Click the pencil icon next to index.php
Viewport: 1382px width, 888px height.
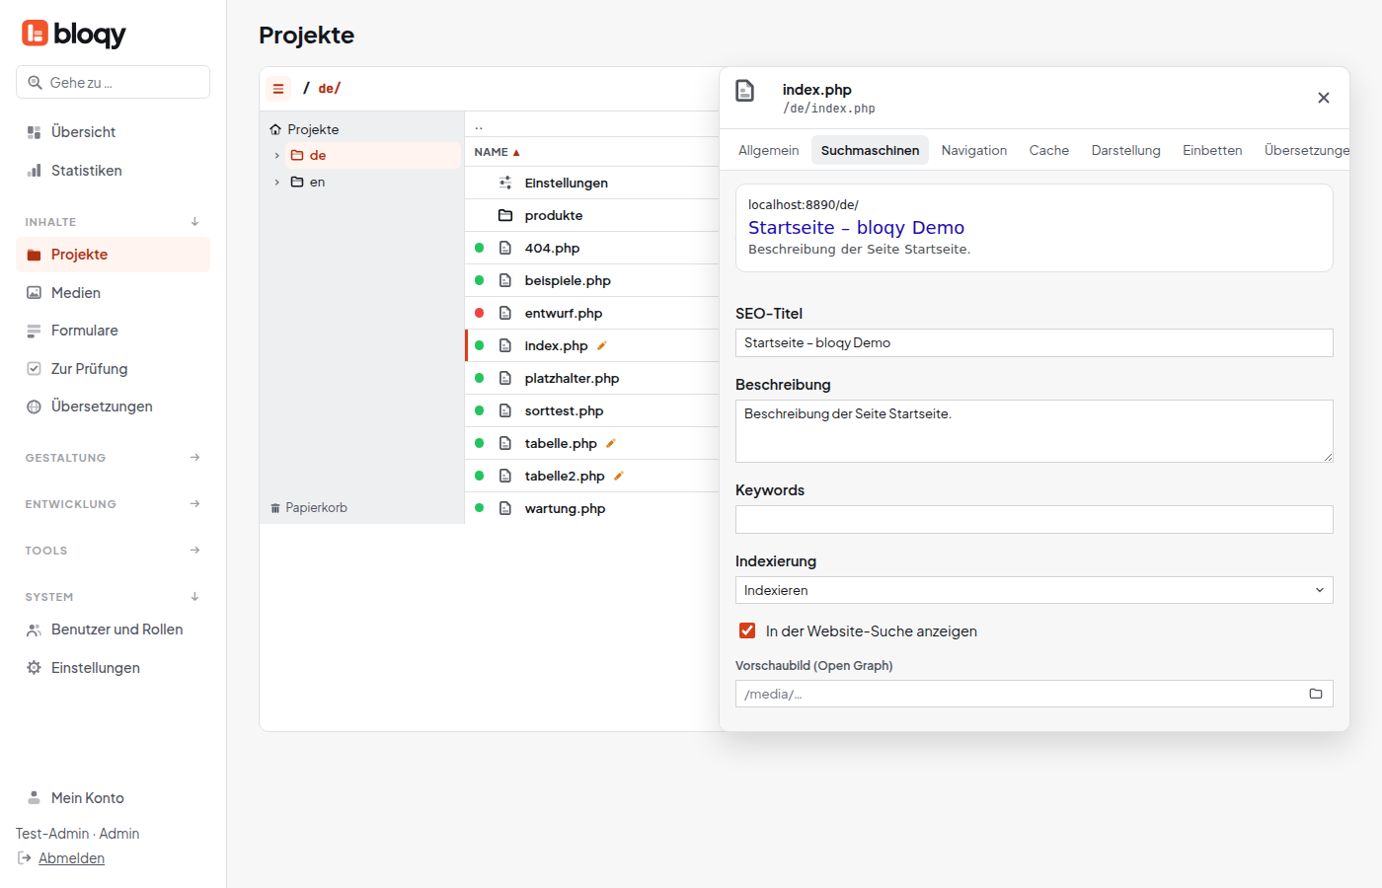click(602, 345)
